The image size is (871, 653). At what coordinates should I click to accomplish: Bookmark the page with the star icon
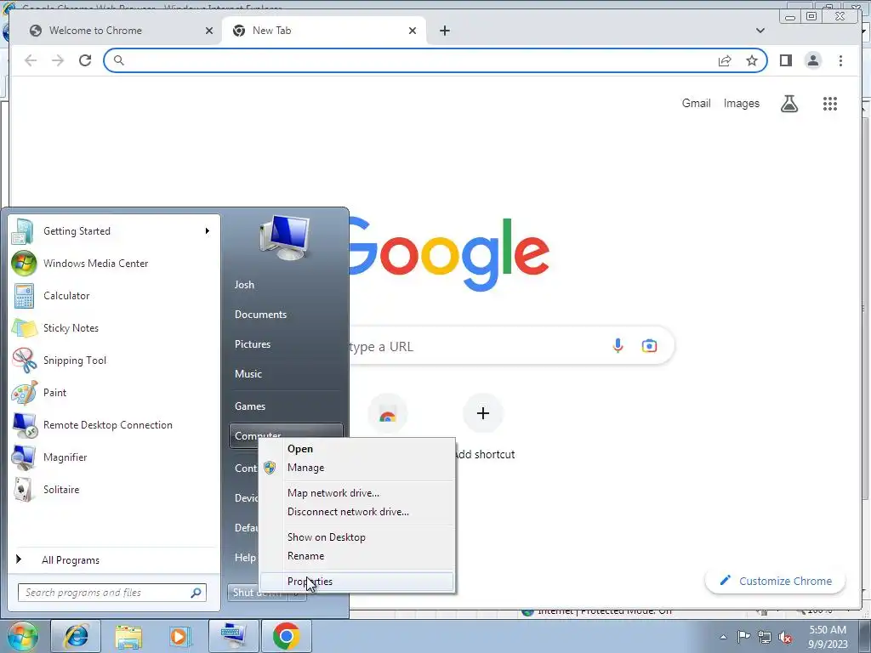pyautogui.click(x=752, y=60)
